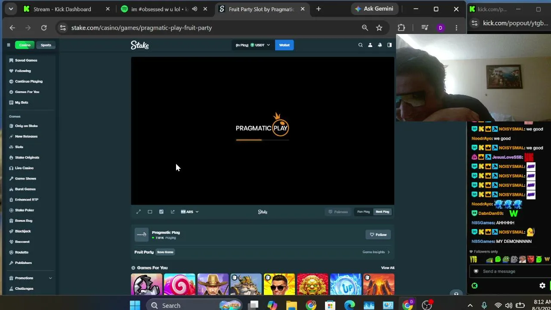Enter fullscreen mode for the game
The height and width of the screenshot is (310, 551).
coord(138,212)
